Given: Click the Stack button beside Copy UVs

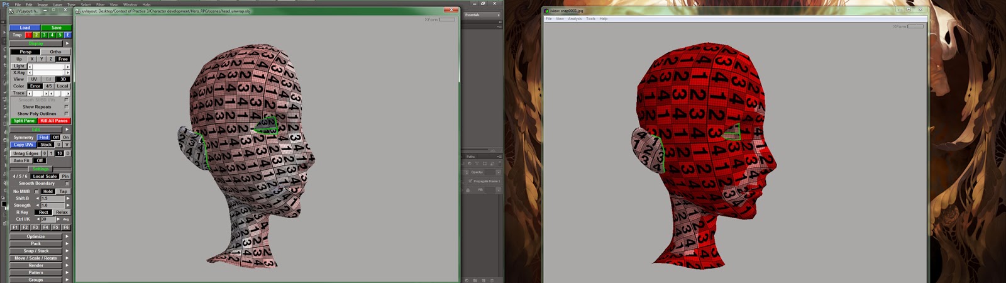Looking at the screenshot, I should click(46, 145).
